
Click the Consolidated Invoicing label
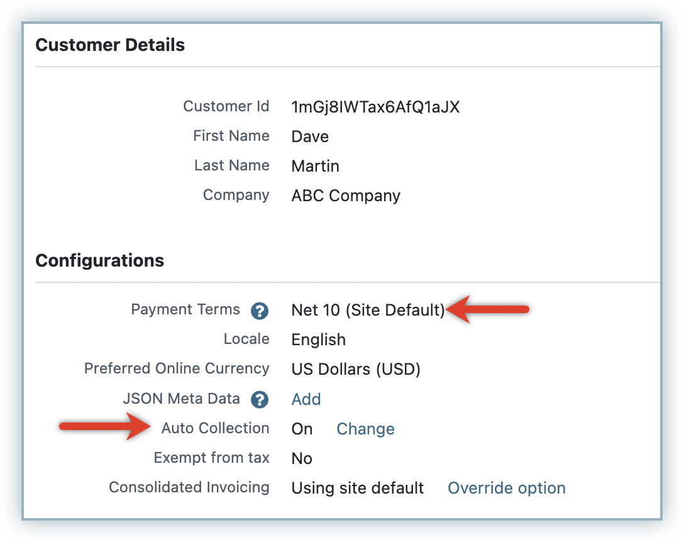(x=189, y=487)
